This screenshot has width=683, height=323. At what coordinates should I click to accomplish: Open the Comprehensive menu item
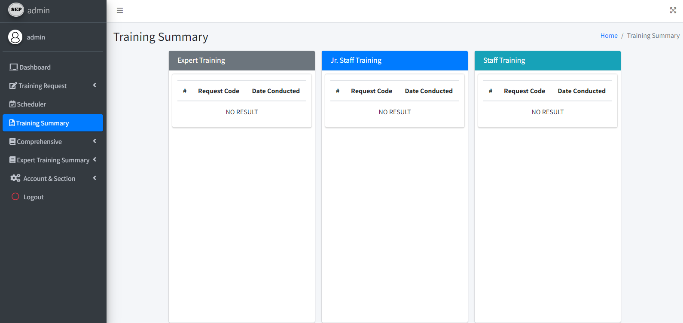click(x=39, y=142)
